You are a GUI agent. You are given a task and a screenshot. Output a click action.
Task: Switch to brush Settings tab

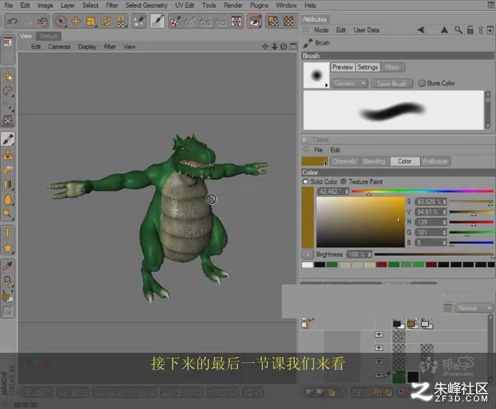[x=368, y=67]
